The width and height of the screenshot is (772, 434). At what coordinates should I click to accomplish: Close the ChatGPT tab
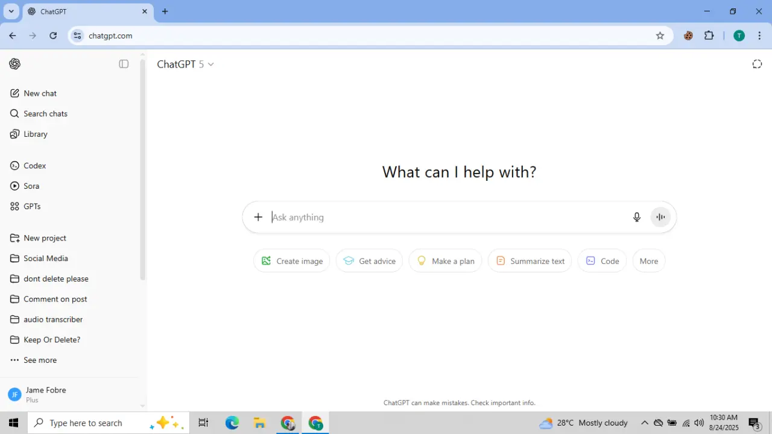pos(145,11)
